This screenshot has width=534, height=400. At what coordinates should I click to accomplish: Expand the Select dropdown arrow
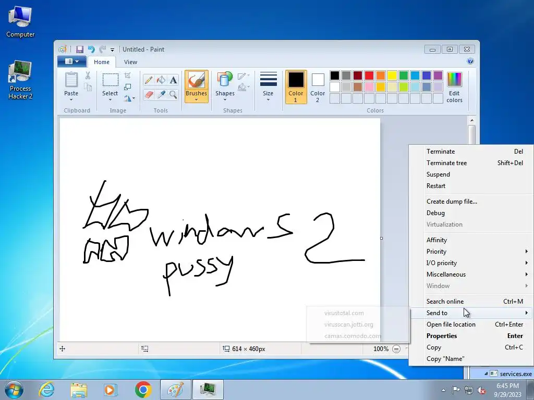click(x=110, y=99)
